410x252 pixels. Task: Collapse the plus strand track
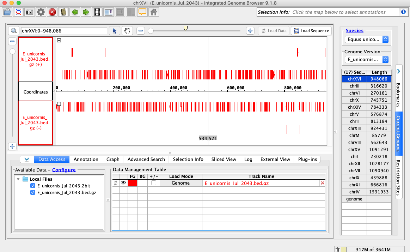point(59,40)
